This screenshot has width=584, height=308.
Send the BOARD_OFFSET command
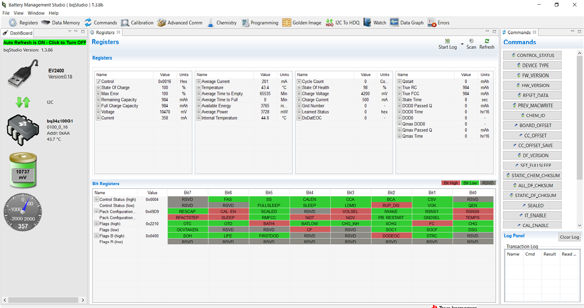coord(532,125)
